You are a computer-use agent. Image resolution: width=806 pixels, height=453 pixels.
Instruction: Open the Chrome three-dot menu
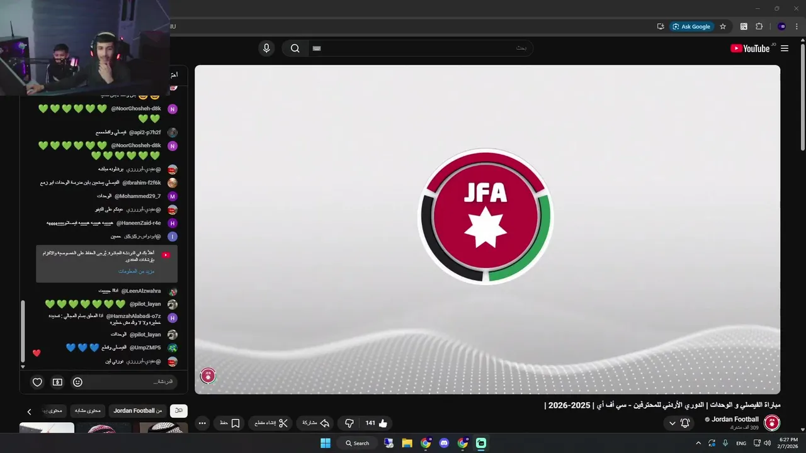tap(797, 26)
